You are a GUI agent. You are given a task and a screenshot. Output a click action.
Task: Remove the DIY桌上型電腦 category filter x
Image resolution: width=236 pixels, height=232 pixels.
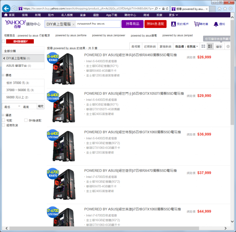pos(73,24)
